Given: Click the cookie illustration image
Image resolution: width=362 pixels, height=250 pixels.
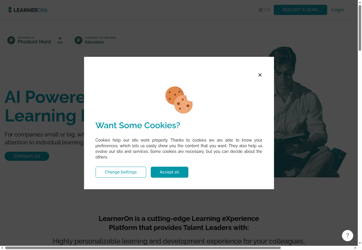Looking at the screenshot, I should point(179,100).
